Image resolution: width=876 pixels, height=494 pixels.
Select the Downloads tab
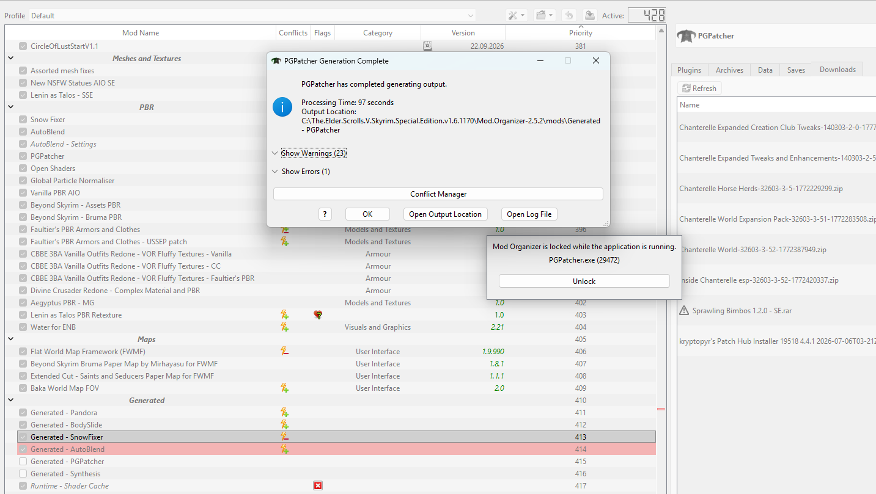(837, 70)
